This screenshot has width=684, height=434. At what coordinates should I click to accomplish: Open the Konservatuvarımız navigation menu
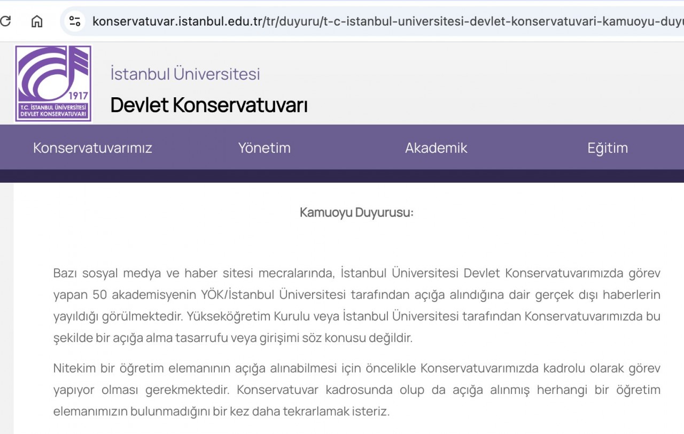(x=92, y=148)
